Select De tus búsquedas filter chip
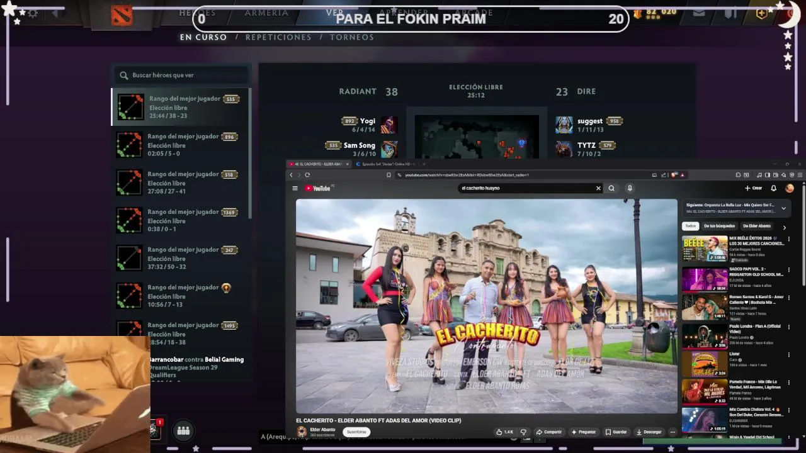 tap(719, 226)
